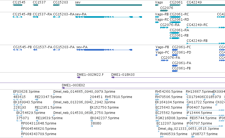Select EST label Dmel_dig_021333_0653_0515.3prime
This screenshot has width=225, height=138.
(189, 129)
